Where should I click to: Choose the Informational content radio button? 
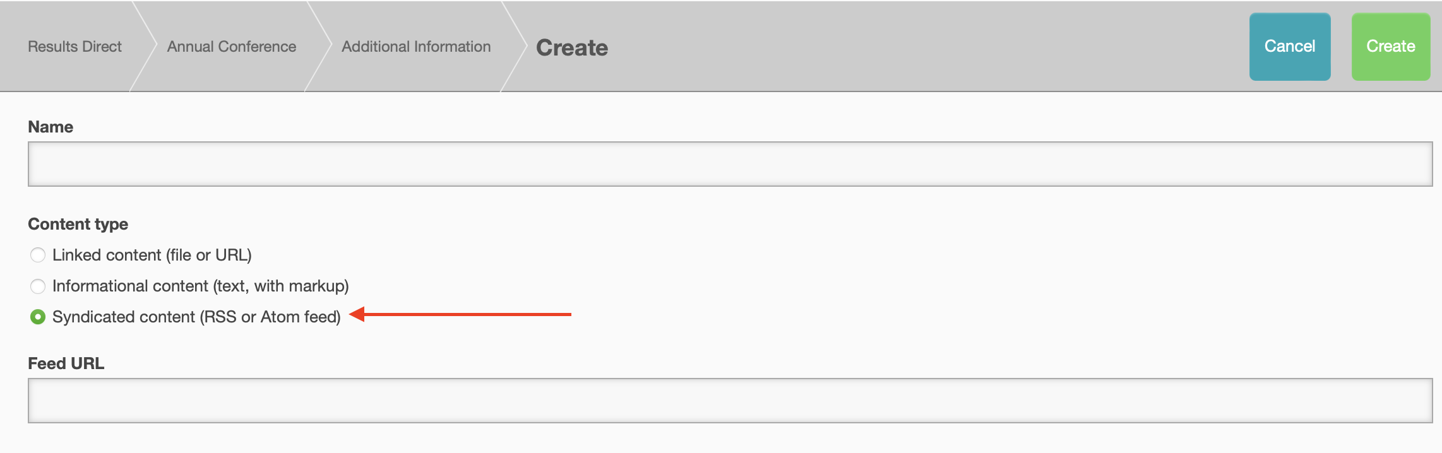(38, 286)
